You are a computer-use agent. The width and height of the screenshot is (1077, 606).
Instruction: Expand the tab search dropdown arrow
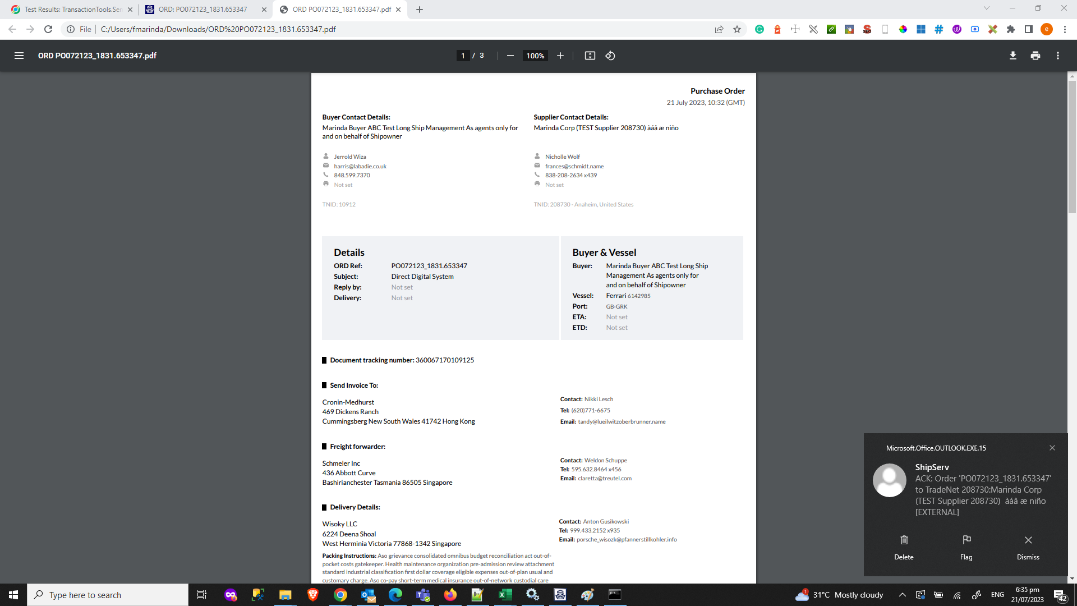986,8
